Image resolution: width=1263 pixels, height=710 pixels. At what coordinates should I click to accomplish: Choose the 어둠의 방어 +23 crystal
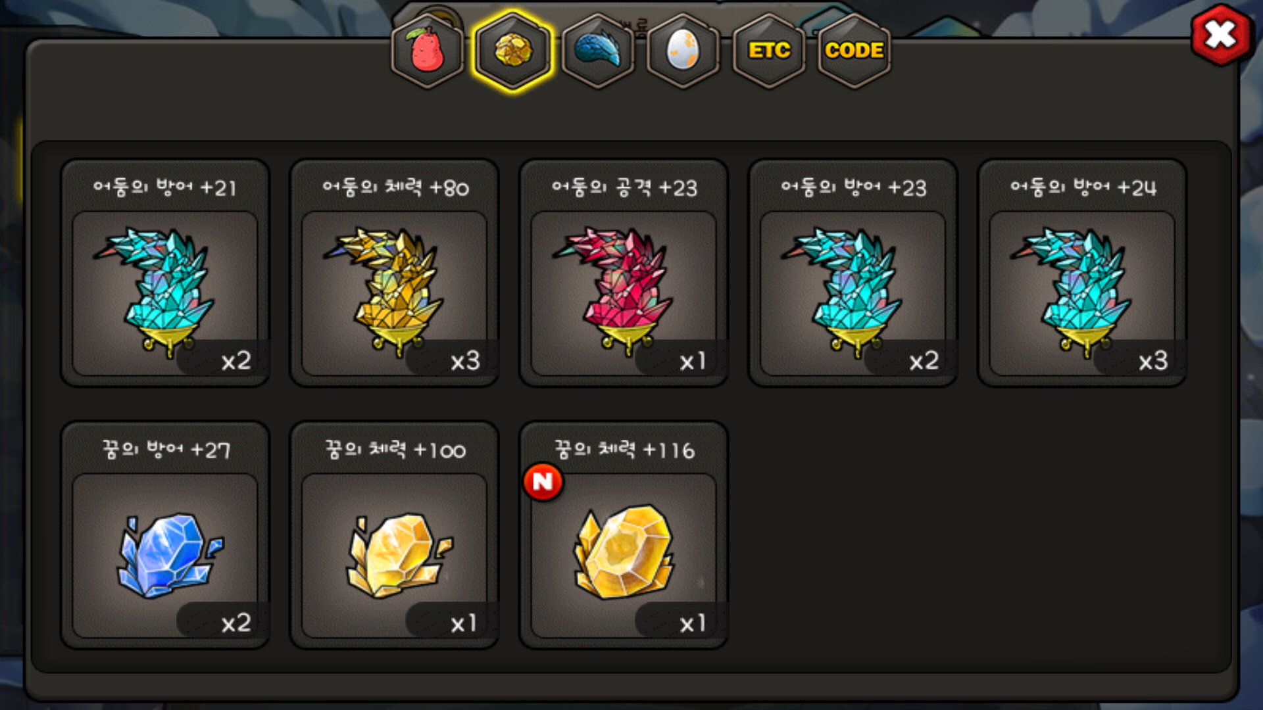click(x=853, y=273)
